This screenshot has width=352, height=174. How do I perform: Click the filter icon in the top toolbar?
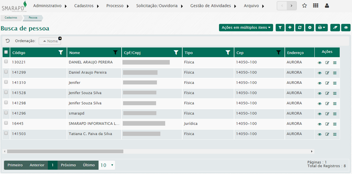point(280,28)
